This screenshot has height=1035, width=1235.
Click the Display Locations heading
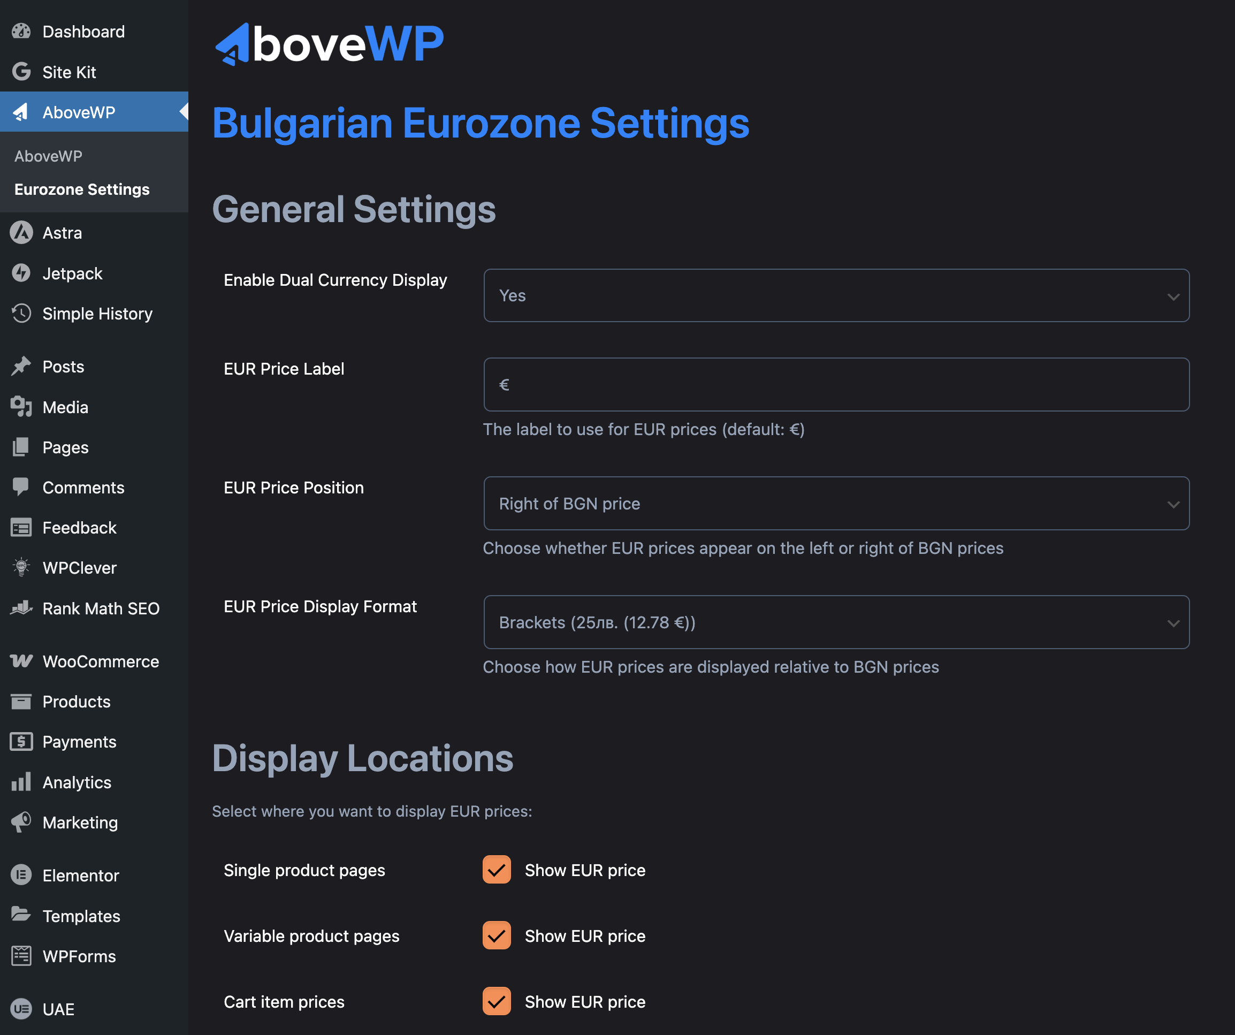[362, 758]
